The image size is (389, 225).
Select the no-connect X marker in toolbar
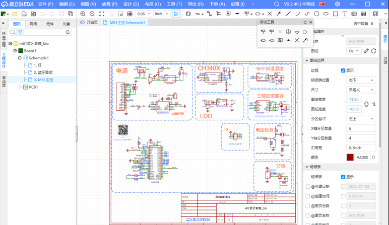(x=270, y=14)
